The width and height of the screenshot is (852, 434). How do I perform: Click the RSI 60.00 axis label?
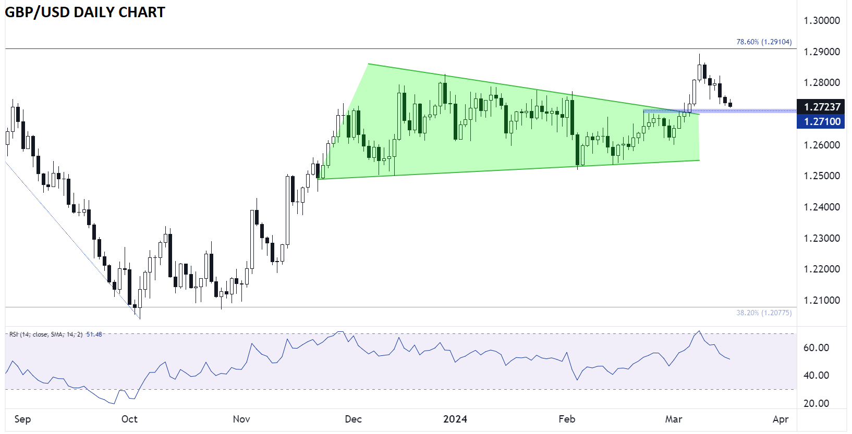[816, 348]
